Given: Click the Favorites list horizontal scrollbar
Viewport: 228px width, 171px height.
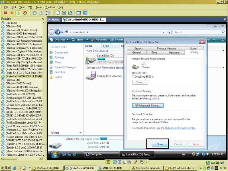Looking at the screenshot, I should coord(21,158).
